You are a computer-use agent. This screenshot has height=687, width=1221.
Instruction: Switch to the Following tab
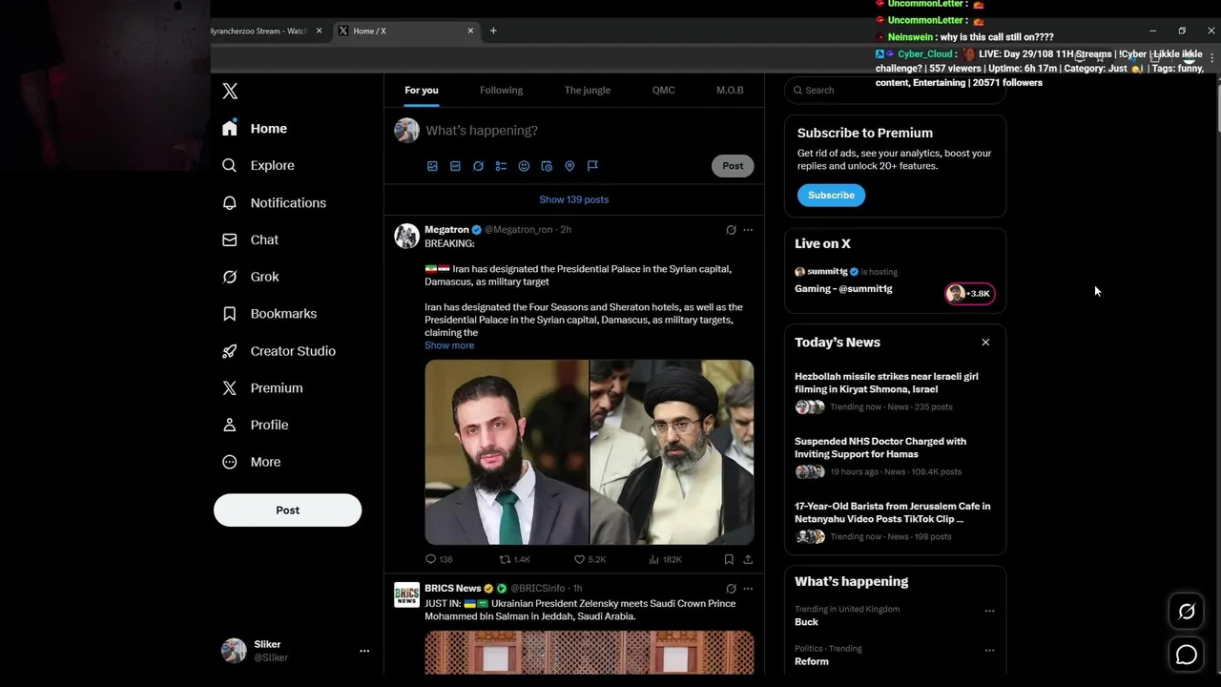(501, 90)
